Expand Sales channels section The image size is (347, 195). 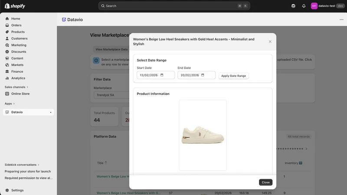(16, 87)
